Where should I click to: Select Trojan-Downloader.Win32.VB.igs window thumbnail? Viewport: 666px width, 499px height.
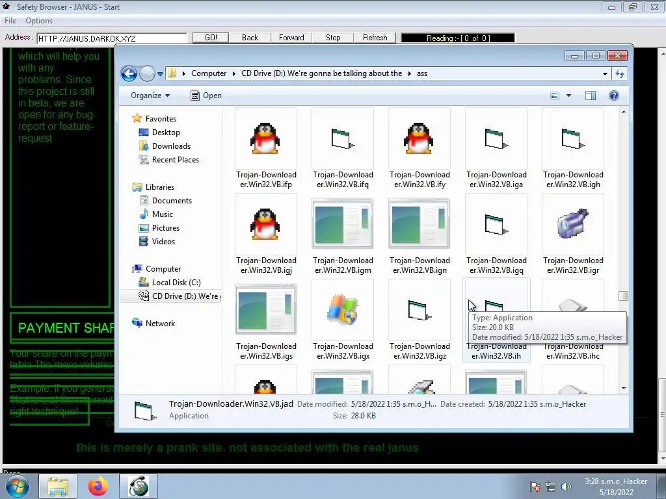(x=265, y=309)
